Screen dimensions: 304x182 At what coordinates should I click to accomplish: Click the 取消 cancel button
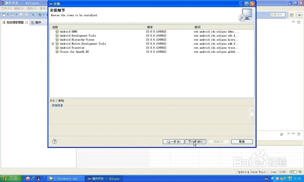(x=242, y=142)
